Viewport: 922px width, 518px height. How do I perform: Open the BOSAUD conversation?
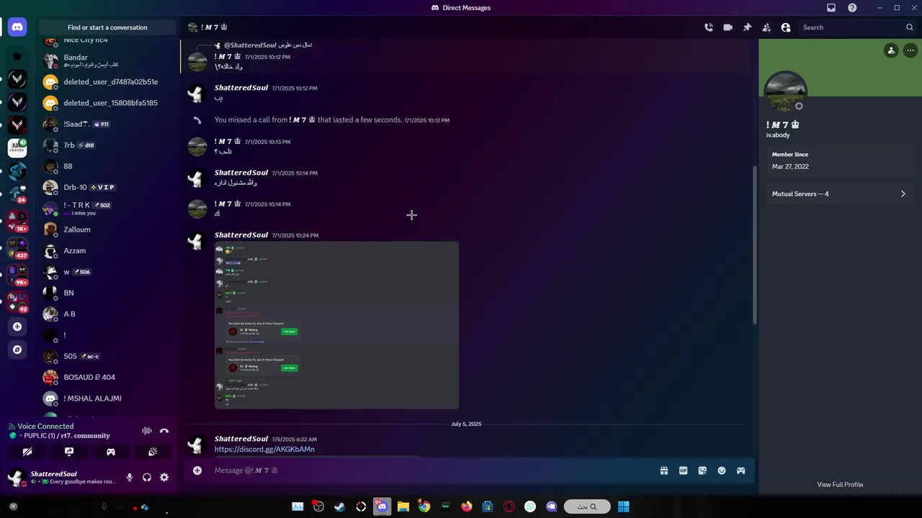[x=107, y=377]
